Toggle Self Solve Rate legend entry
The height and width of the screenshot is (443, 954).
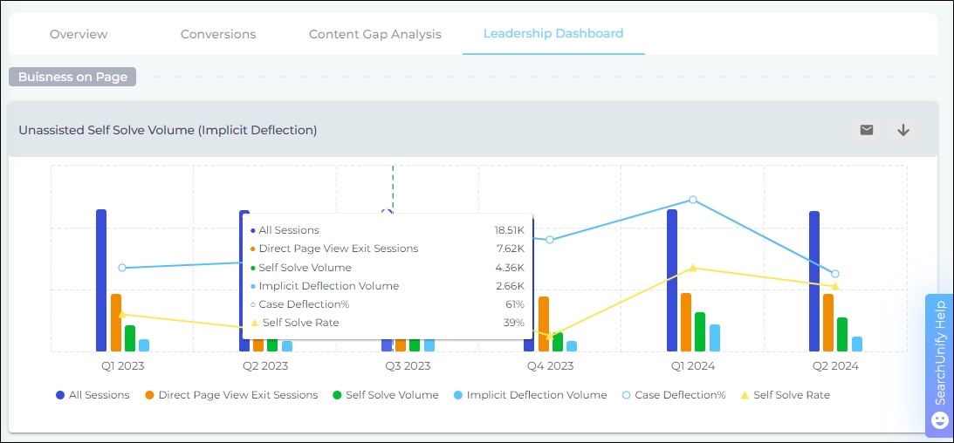(x=784, y=395)
